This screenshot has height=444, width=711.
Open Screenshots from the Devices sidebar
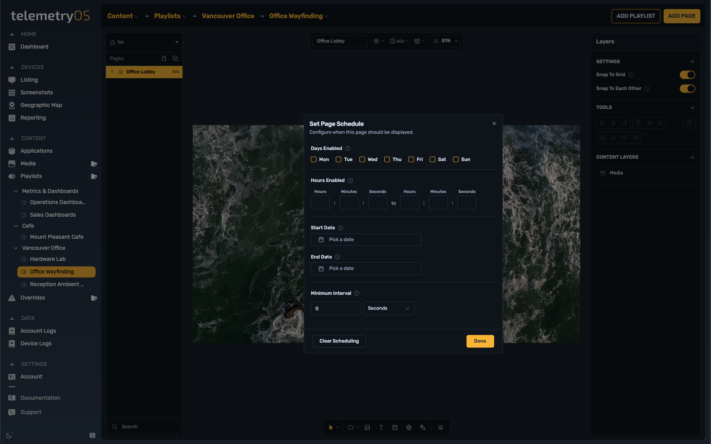pyautogui.click(x=37, y=92)
